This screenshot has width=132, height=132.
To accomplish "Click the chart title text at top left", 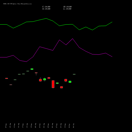I will 17,4.
